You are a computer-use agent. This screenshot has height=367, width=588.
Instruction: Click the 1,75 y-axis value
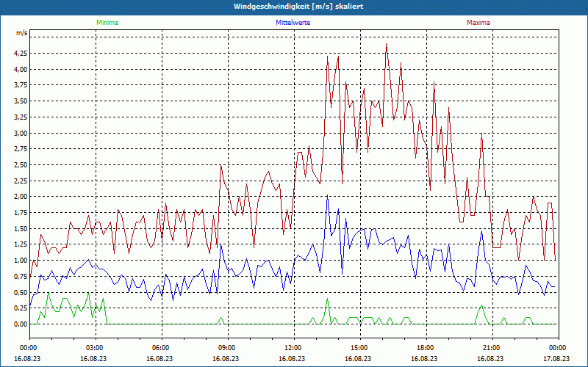(21, 213)
